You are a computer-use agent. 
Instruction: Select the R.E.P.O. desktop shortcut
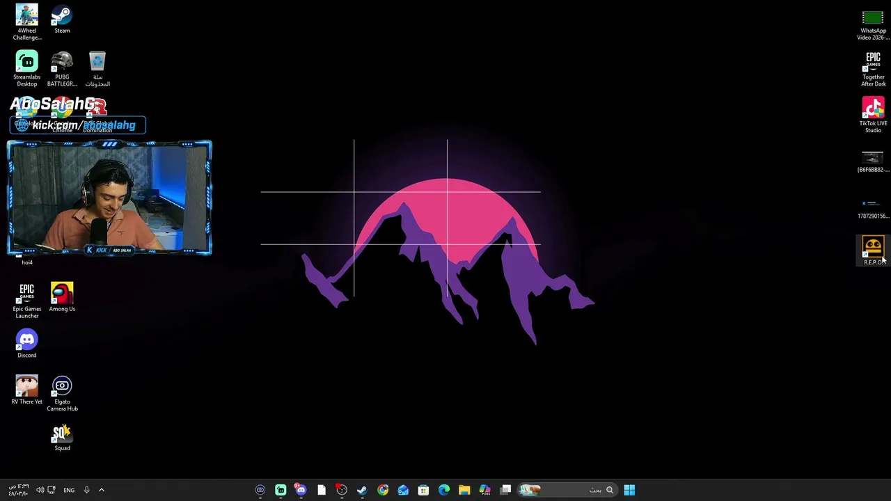click(x=873, y=250)
